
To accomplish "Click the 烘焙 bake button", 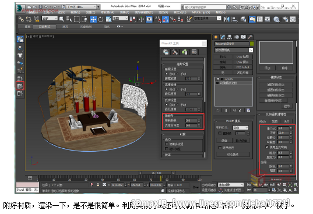I will click(x=224, y=141).
